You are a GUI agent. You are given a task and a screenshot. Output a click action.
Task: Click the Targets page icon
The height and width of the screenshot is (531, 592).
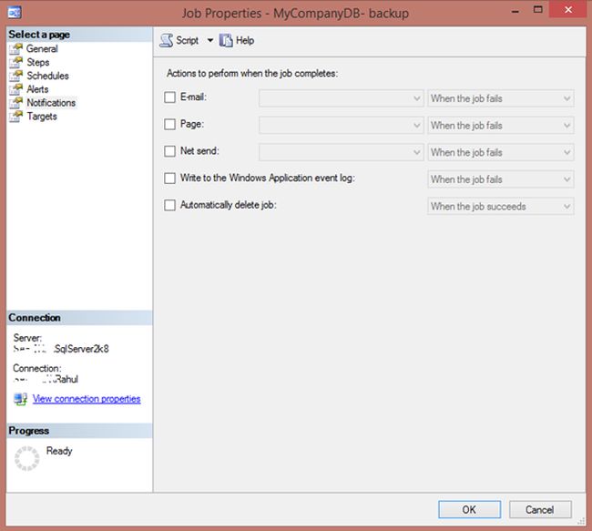15,117
